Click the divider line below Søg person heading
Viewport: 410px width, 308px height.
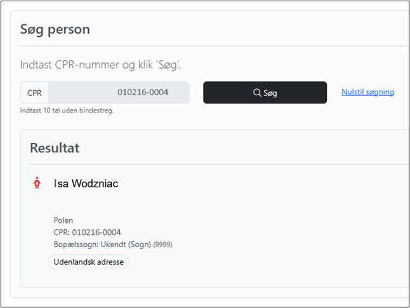tap(214, 46)
